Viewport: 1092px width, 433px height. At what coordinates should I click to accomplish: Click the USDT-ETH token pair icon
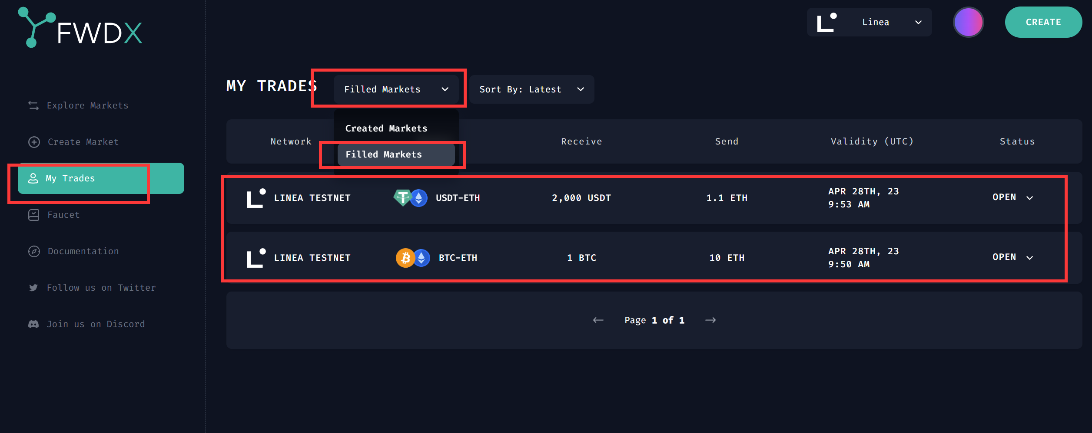410,198
